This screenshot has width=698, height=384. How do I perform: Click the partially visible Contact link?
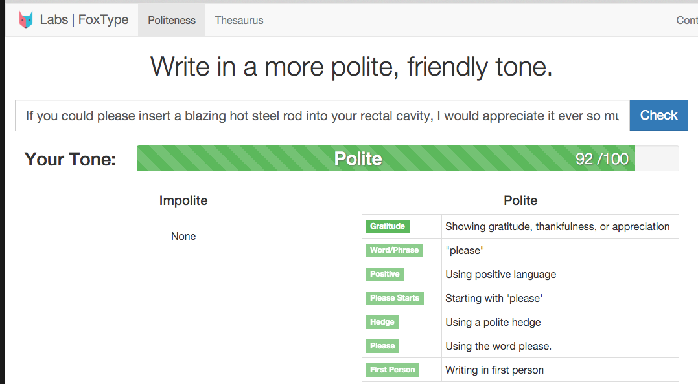(x=686, y=20)
